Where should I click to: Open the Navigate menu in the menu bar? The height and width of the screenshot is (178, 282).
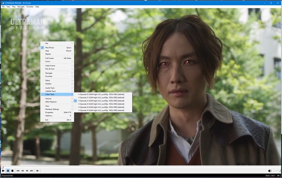click(x=21, y=7)
